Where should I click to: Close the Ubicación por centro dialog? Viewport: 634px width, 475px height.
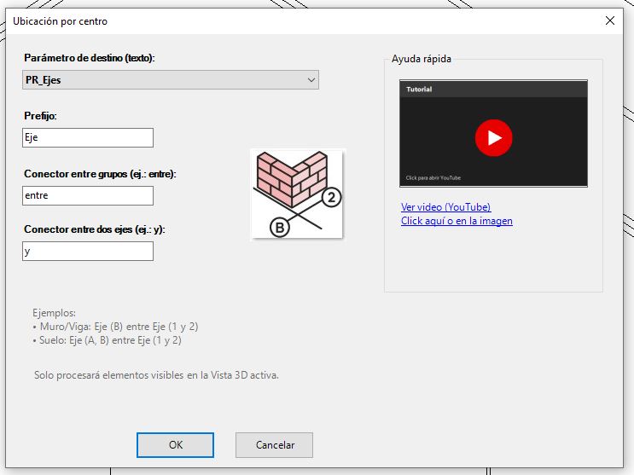pyautogui.click(x=610, y=20)
